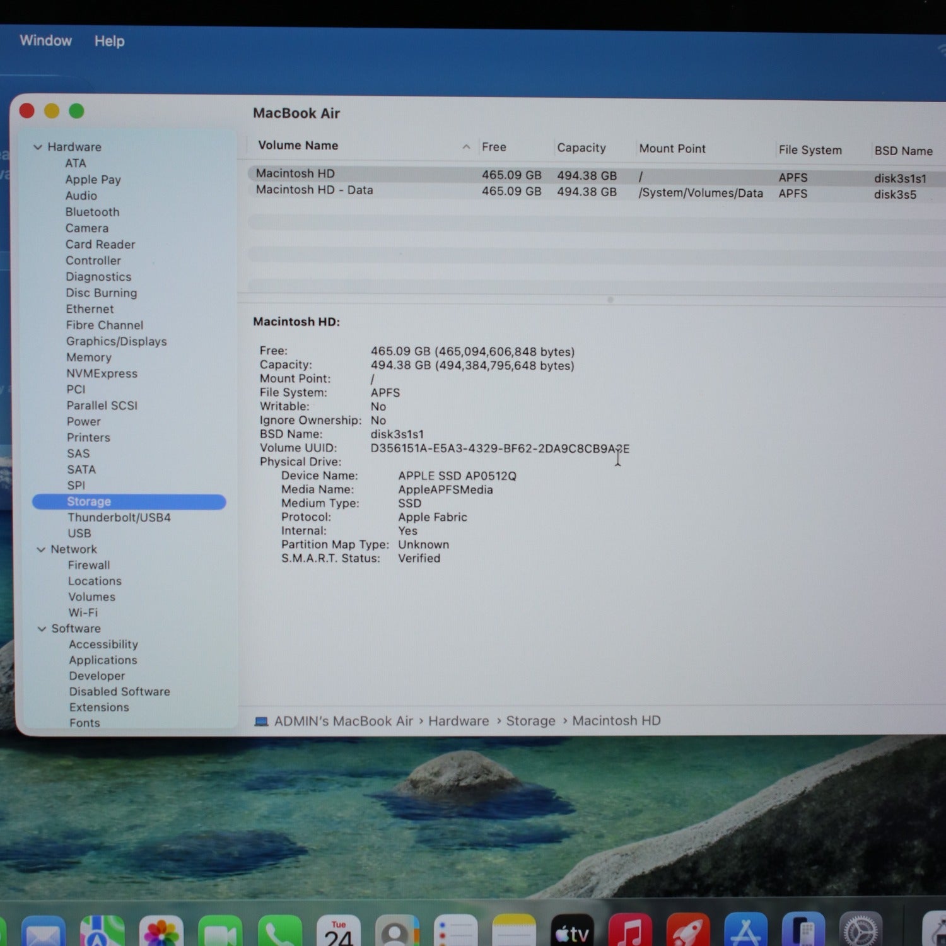Open the Photos app in the Dock

coord(161,931)
